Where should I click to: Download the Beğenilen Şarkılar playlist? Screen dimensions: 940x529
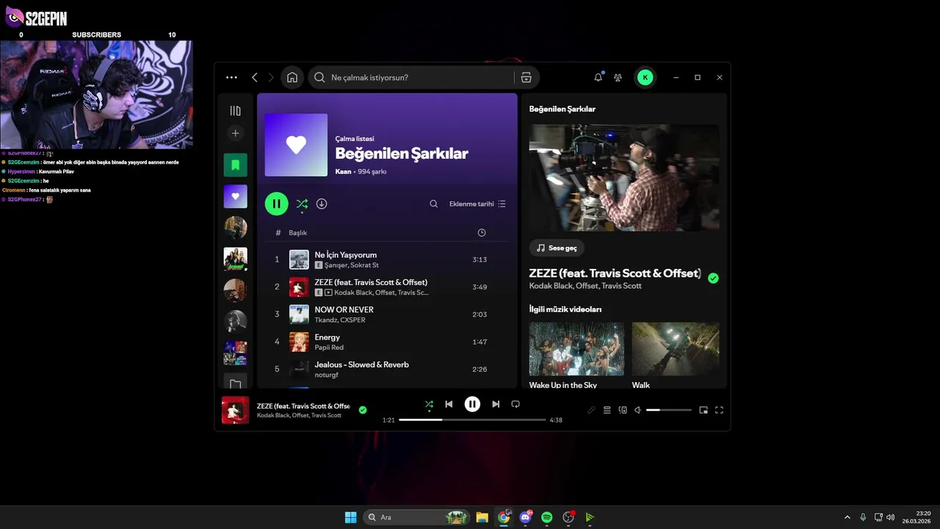[322, 204]
